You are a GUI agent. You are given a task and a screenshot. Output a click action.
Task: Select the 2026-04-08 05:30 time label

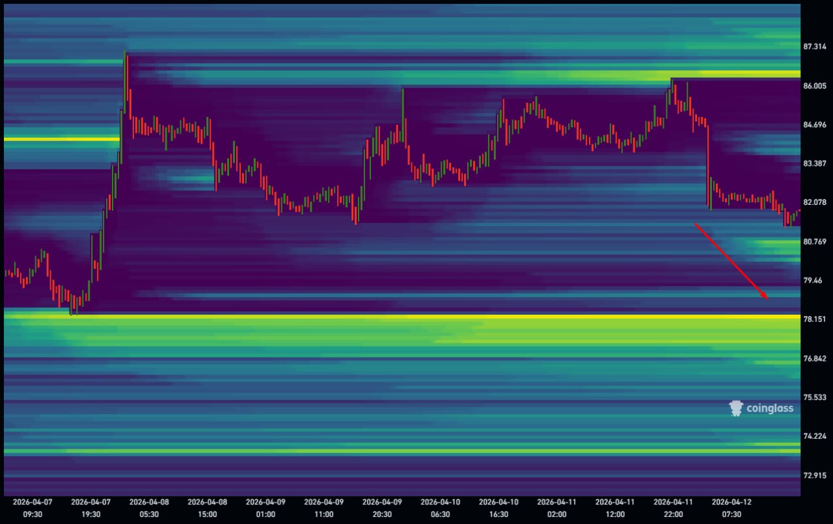(x=149, y=508)
